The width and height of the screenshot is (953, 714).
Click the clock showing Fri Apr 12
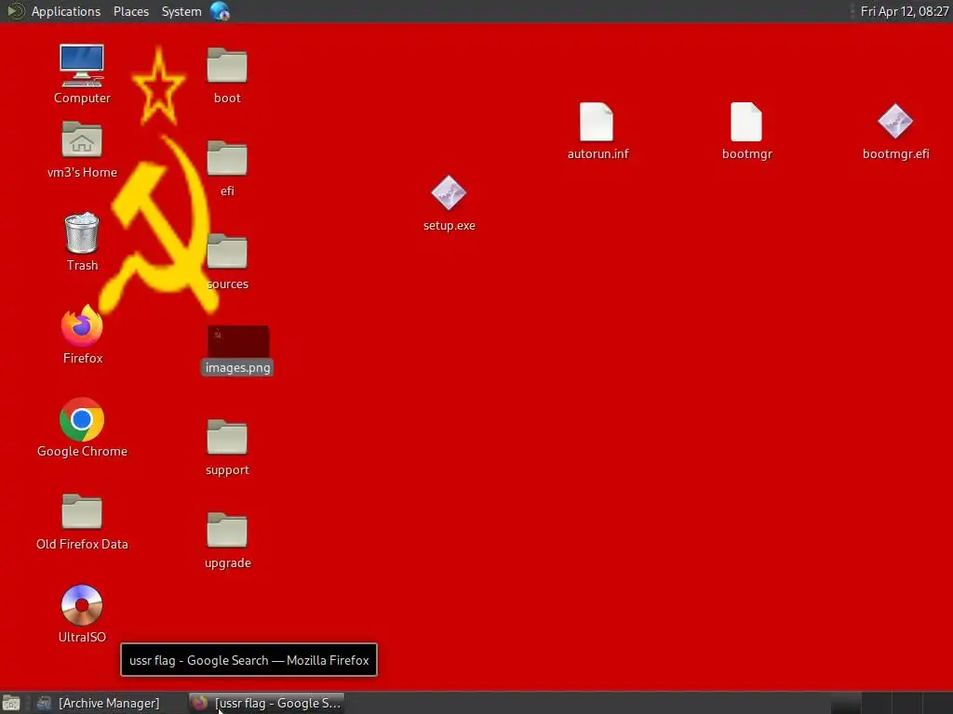pyautogui.click(x=905, y=11)
